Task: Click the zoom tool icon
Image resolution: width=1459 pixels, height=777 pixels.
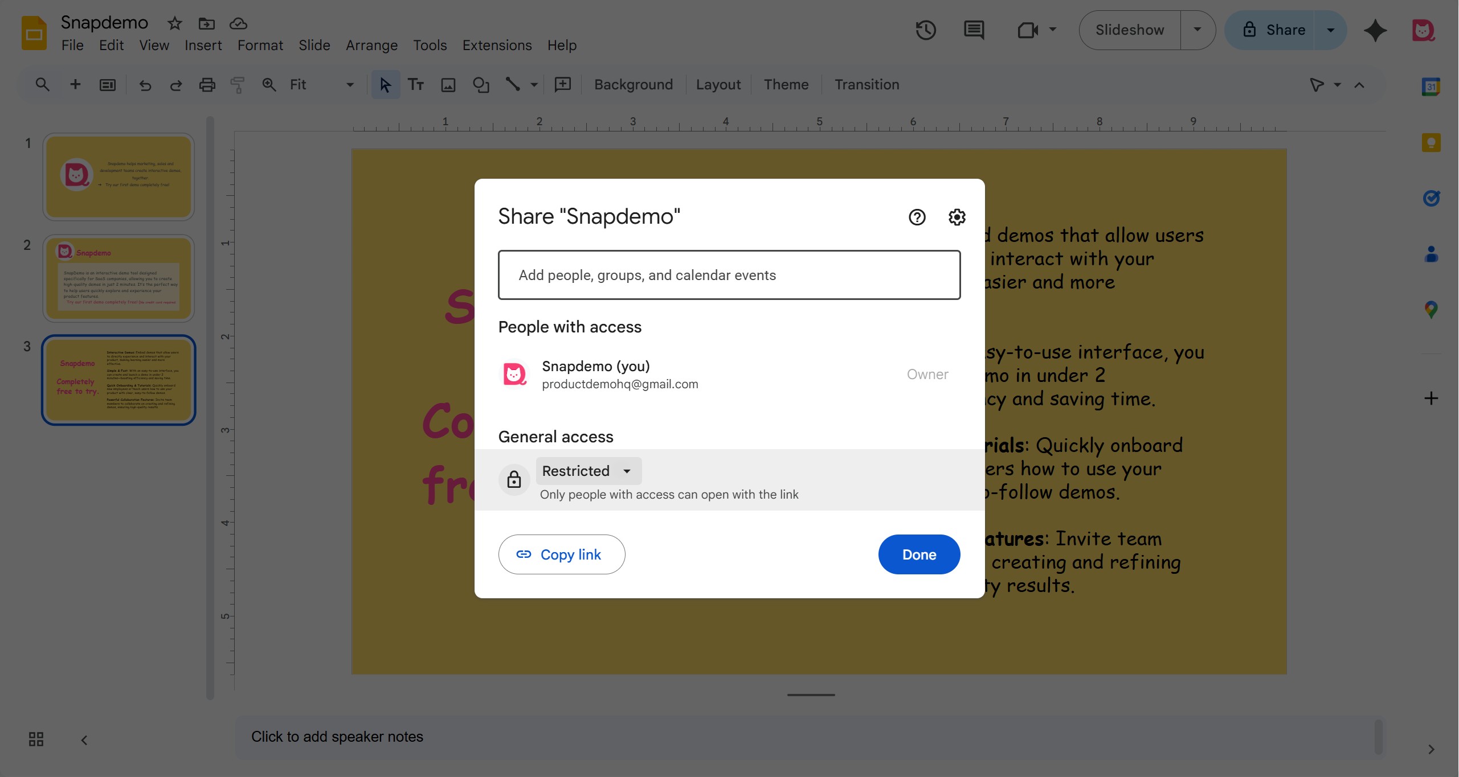Action: (x=269, y=85)
